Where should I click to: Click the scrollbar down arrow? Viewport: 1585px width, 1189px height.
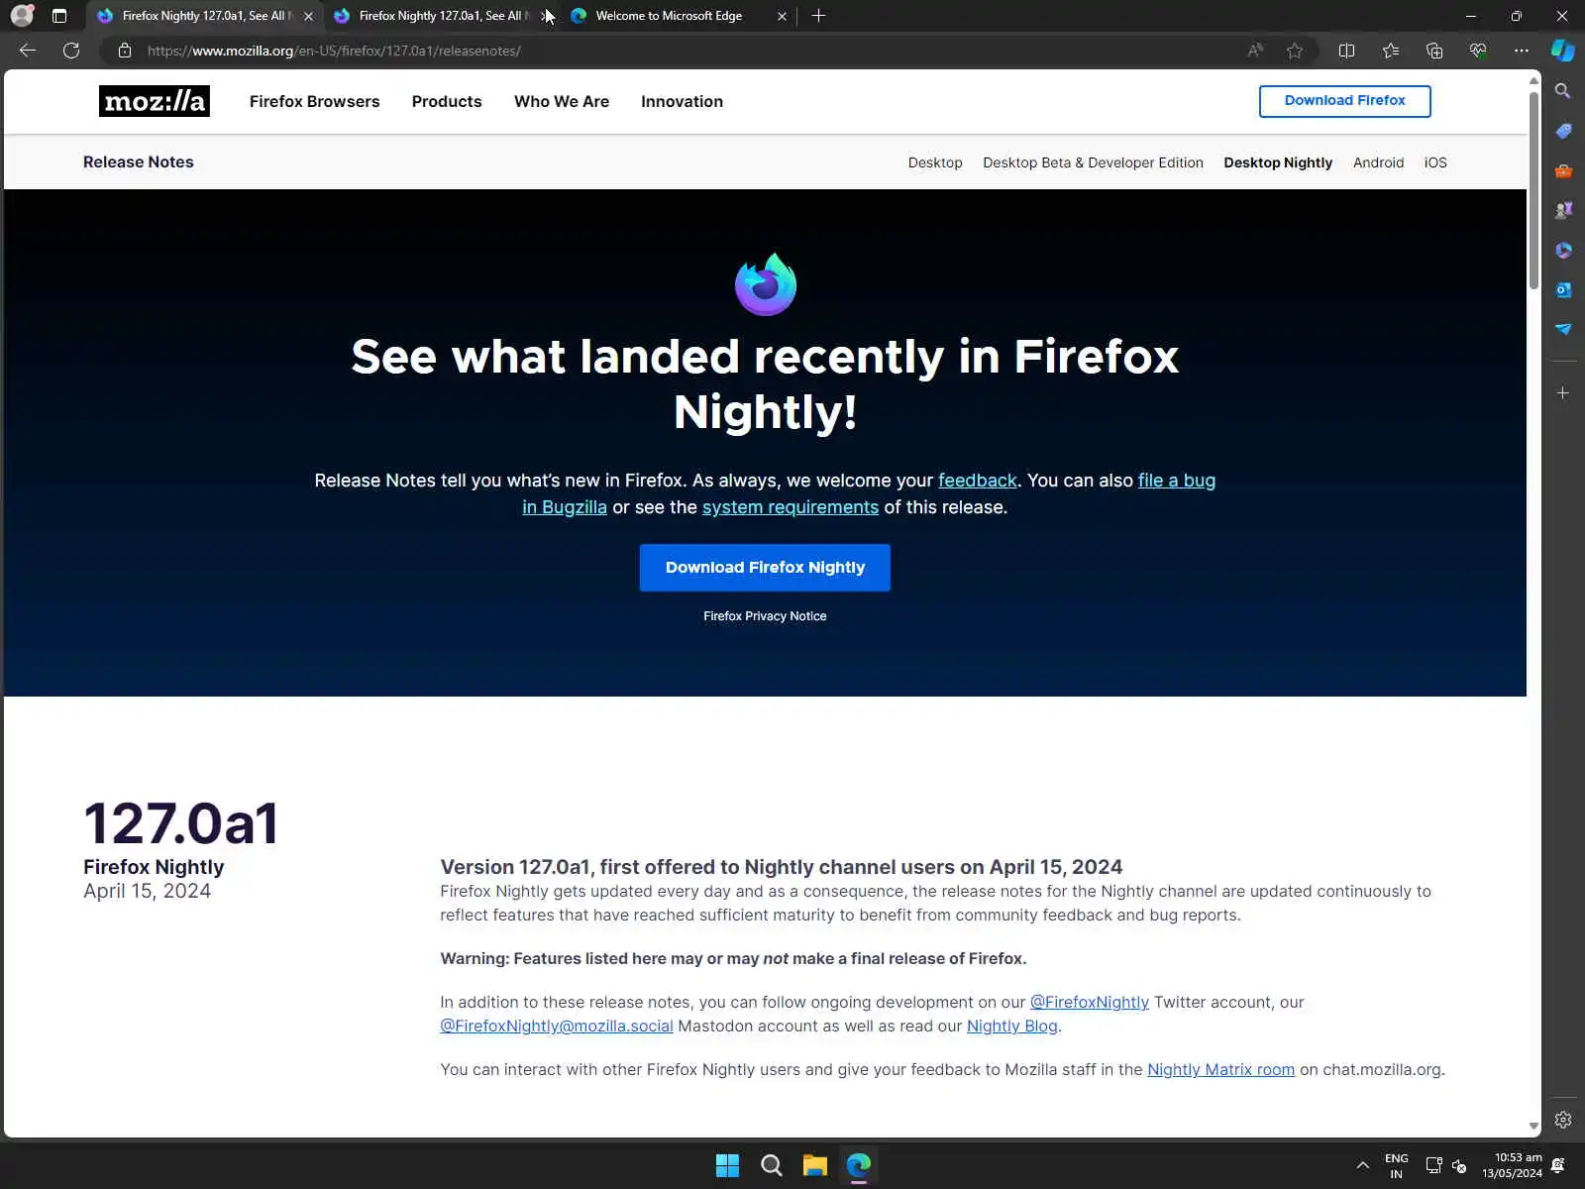click(1533, 1127)
